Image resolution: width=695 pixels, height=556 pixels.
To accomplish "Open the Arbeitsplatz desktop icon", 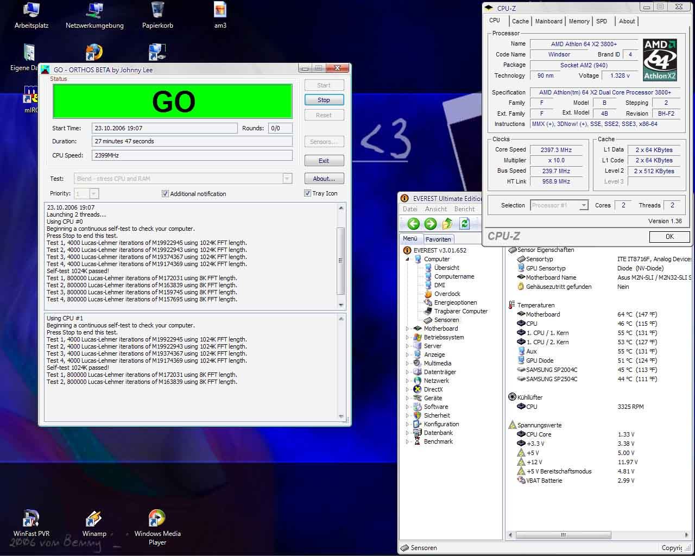I will tap(31, 15).
